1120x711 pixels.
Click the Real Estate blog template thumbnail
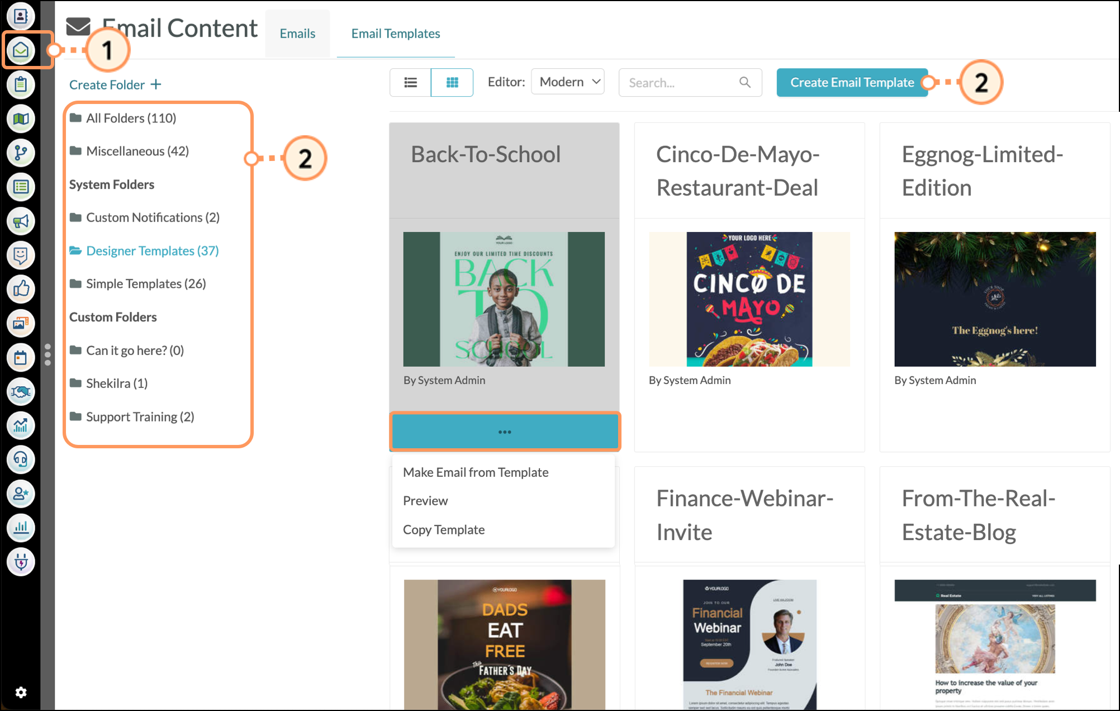click(995, 645)
